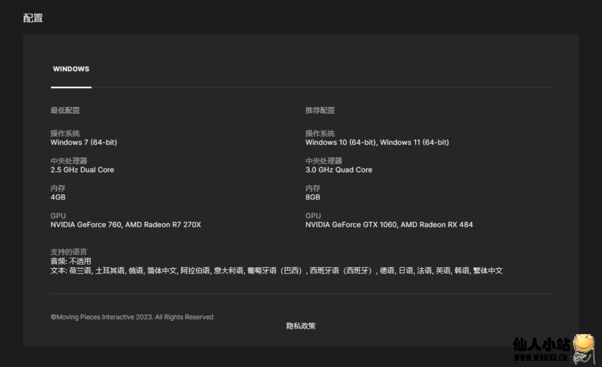Select the 2.5 GHz Dual Core text

click(82, 170)
